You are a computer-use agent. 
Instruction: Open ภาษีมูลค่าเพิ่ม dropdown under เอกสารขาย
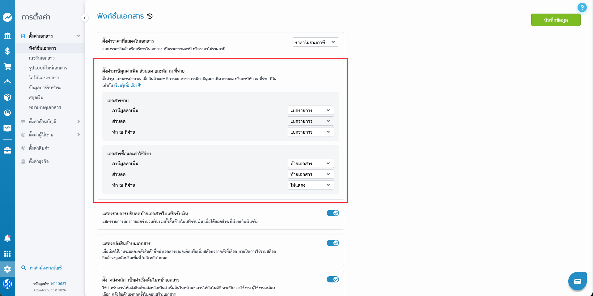310,110
